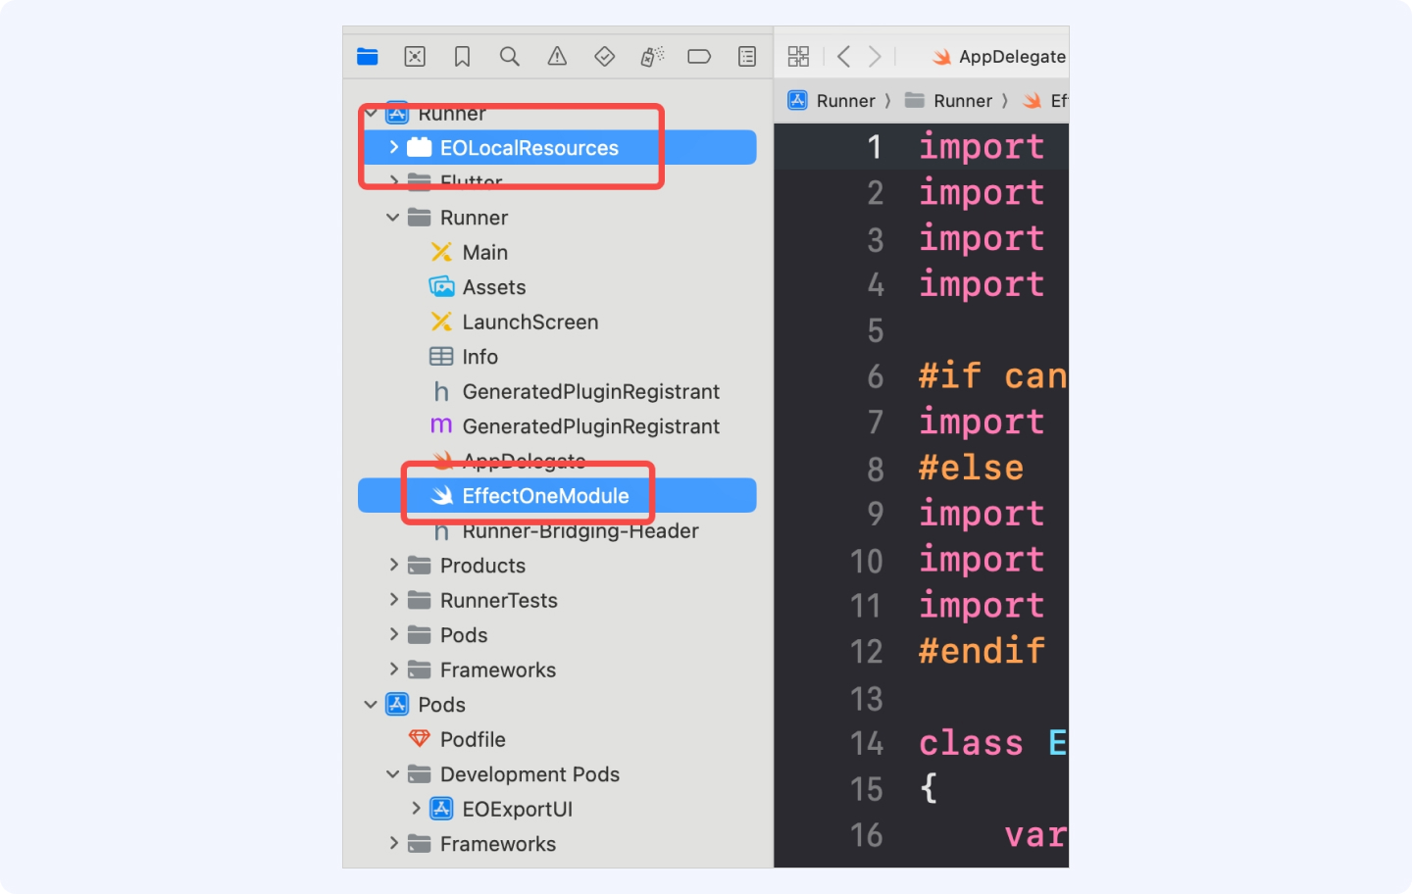
Task: Expand the Frameworks folder above Pods project
Action: [393, 670]
